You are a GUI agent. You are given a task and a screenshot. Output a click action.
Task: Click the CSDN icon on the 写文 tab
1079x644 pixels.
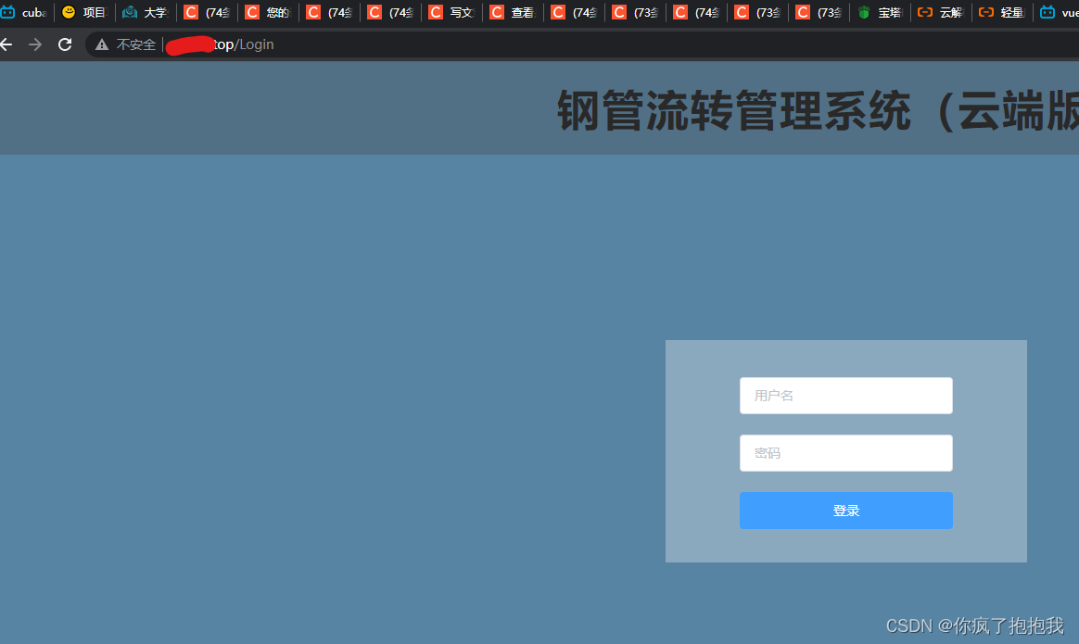pos(436,12)
